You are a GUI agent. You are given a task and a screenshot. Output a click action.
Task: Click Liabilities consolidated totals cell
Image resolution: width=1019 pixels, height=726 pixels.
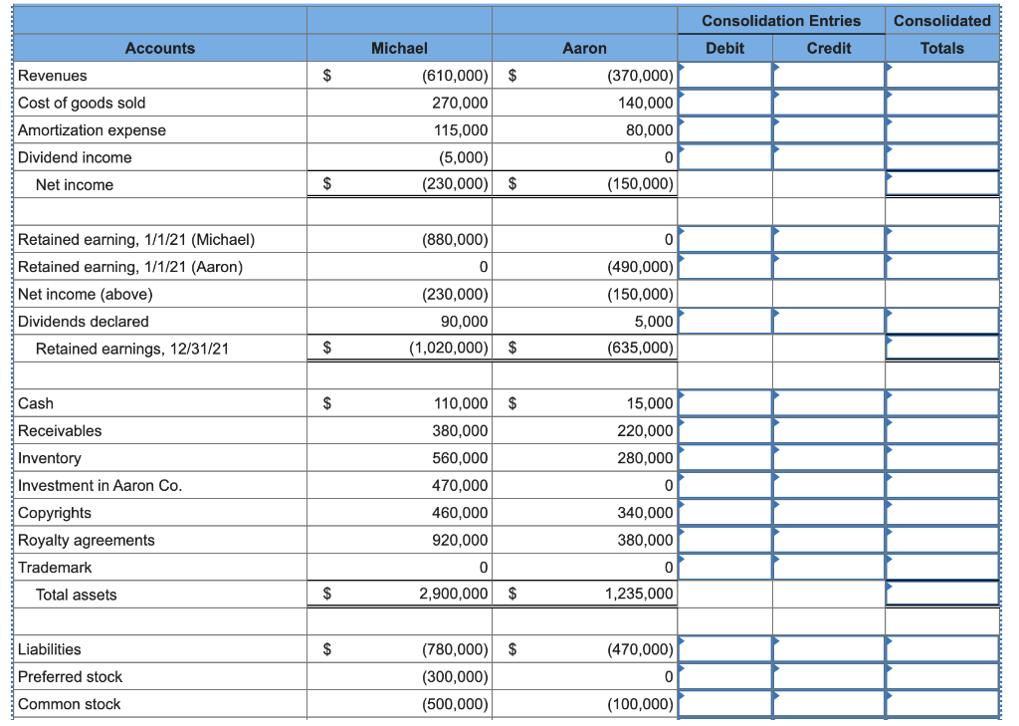942,648
